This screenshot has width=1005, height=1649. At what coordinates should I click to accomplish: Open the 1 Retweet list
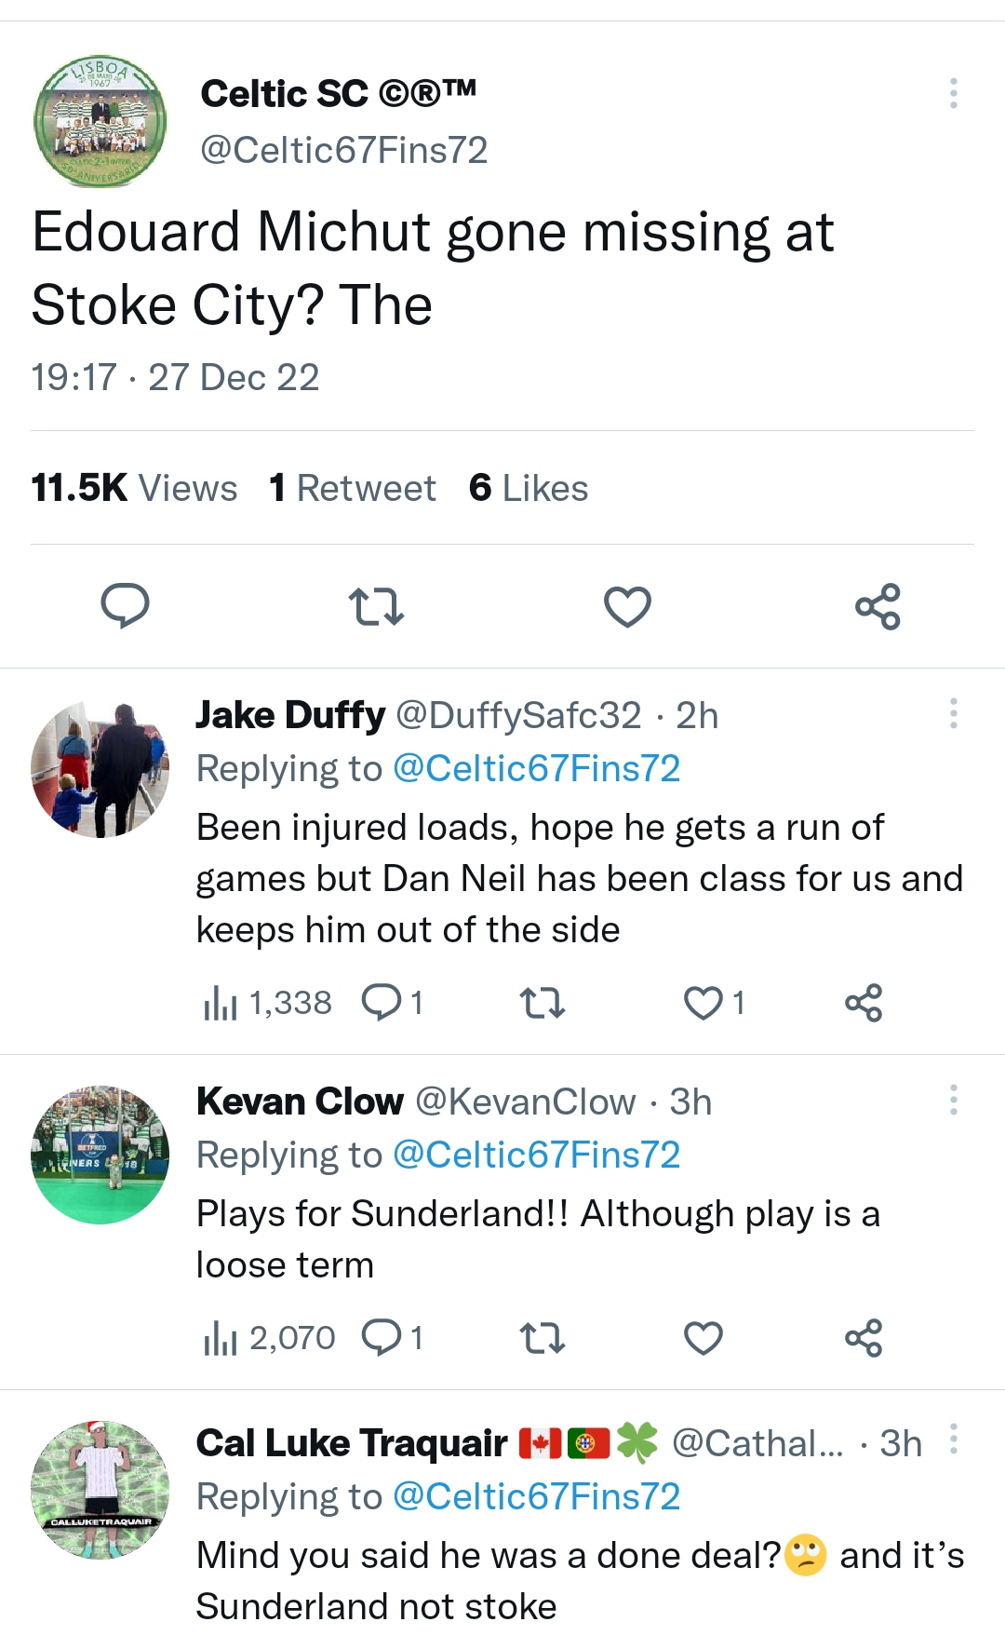352,488
